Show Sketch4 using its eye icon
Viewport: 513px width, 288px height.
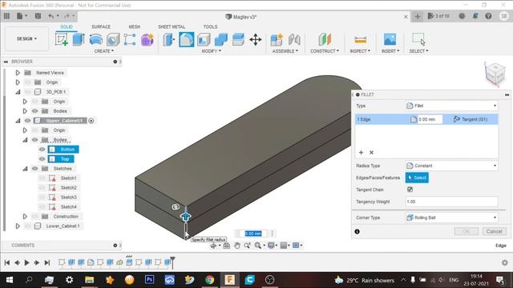[x=42, y=206]
